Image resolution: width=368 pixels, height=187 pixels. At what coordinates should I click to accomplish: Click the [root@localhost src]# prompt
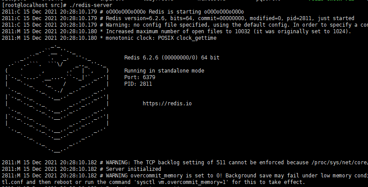click(x=34, y=5)
